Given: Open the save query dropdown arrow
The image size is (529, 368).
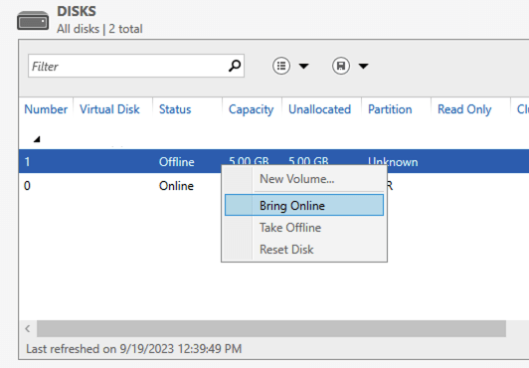Looking at the screenshot, I should [363, 66].
